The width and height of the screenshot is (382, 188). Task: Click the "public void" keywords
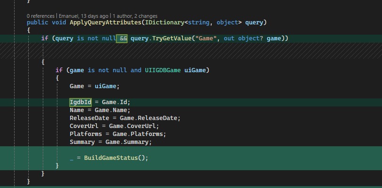click(46, 23)
